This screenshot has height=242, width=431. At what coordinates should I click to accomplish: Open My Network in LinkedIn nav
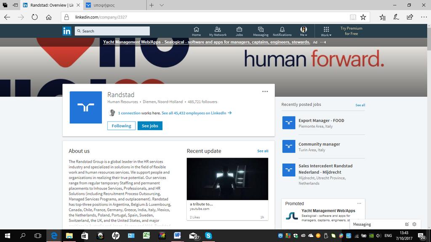218,31
